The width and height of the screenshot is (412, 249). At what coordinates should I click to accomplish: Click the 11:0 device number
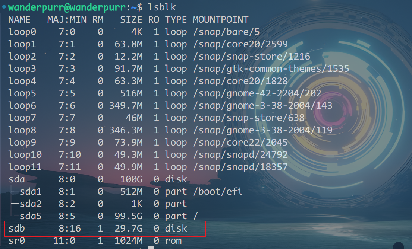coord(64,240)
